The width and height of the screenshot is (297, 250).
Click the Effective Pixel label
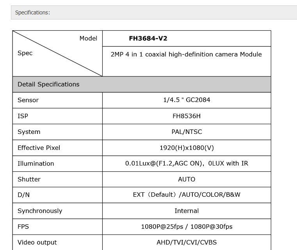click(x=39, y=148)
